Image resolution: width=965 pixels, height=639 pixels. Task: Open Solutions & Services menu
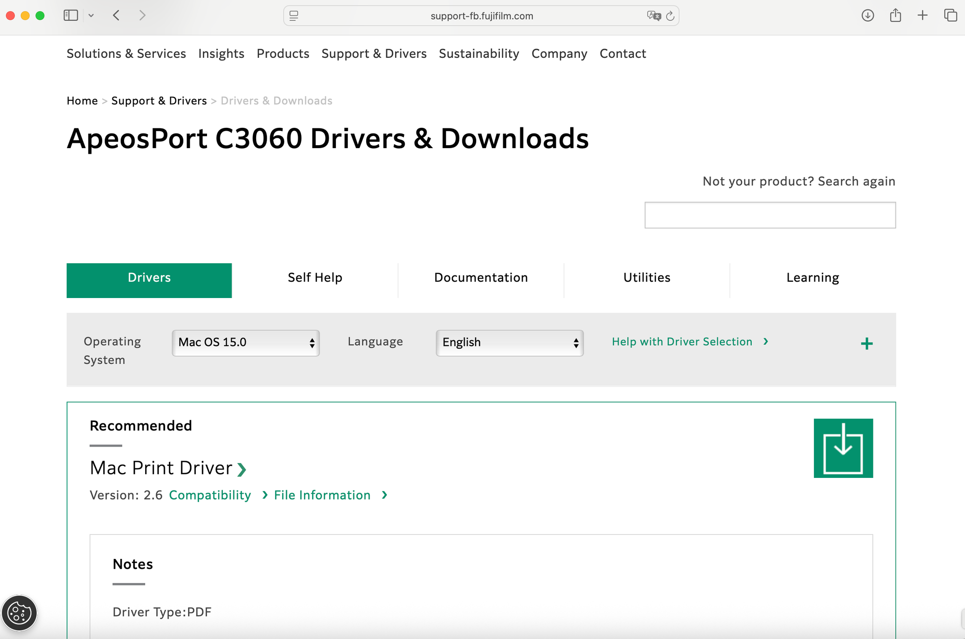(126, 54)
